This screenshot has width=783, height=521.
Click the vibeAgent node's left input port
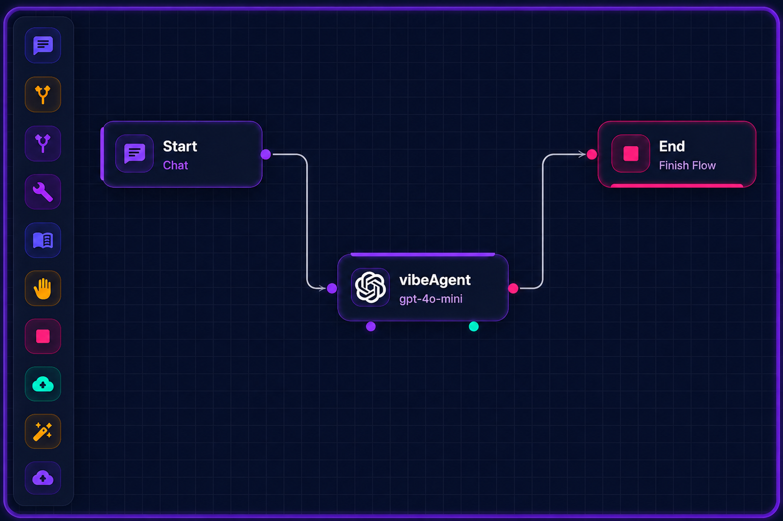[x=332, y=288]
